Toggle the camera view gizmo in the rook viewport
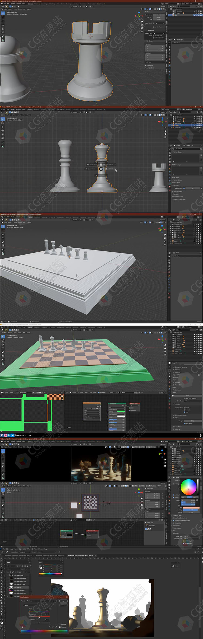 tap(142, 28)
